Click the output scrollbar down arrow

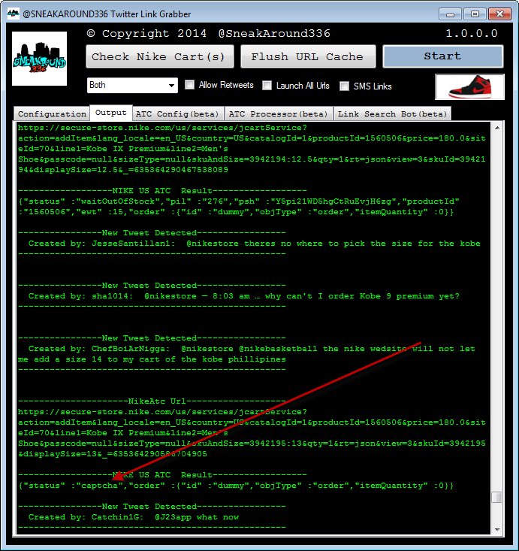pos(497,529)
